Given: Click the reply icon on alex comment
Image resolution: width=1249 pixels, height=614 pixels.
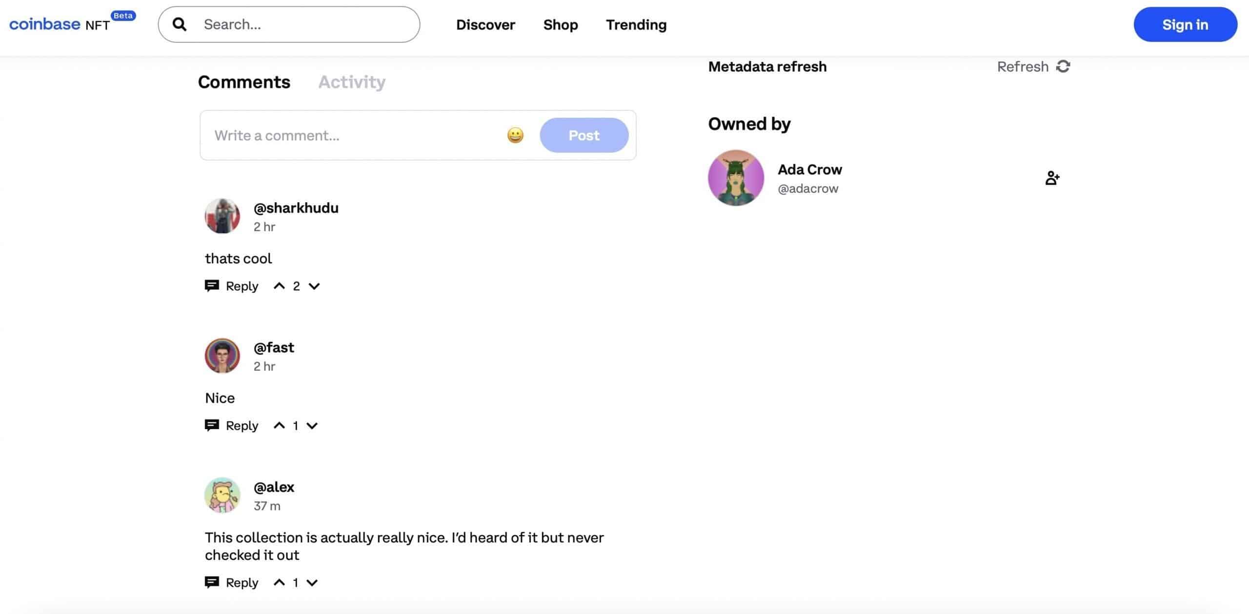Looking at the screenshot, I should [x=212, y=582].
